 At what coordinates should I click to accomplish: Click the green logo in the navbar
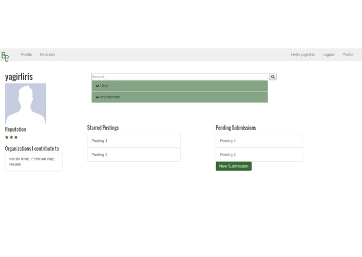[x=5, y=57]
